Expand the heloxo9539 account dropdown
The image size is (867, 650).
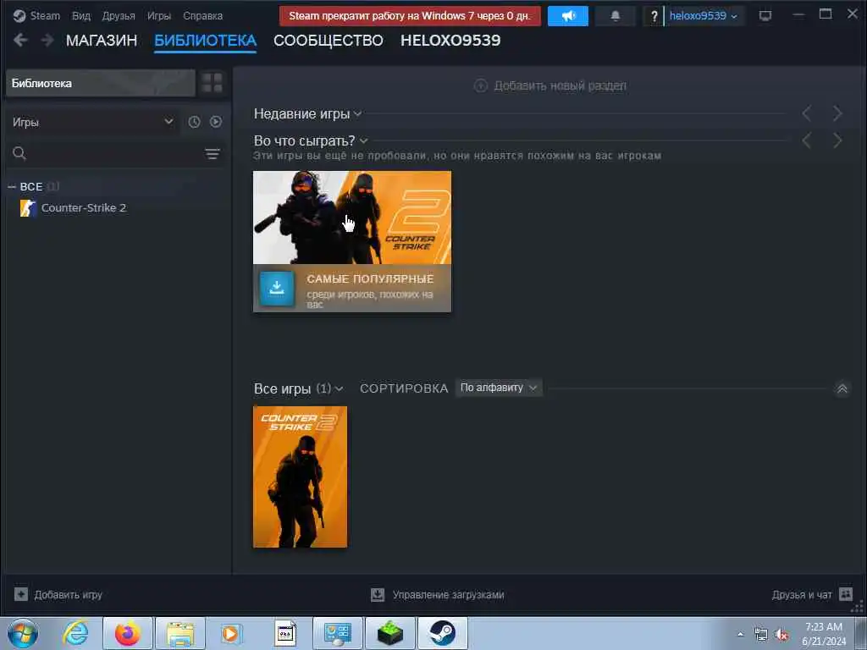coord(704,16)
